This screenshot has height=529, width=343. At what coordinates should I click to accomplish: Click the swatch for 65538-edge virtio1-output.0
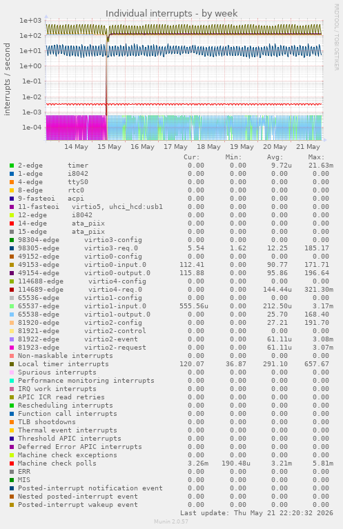(12, 314)
